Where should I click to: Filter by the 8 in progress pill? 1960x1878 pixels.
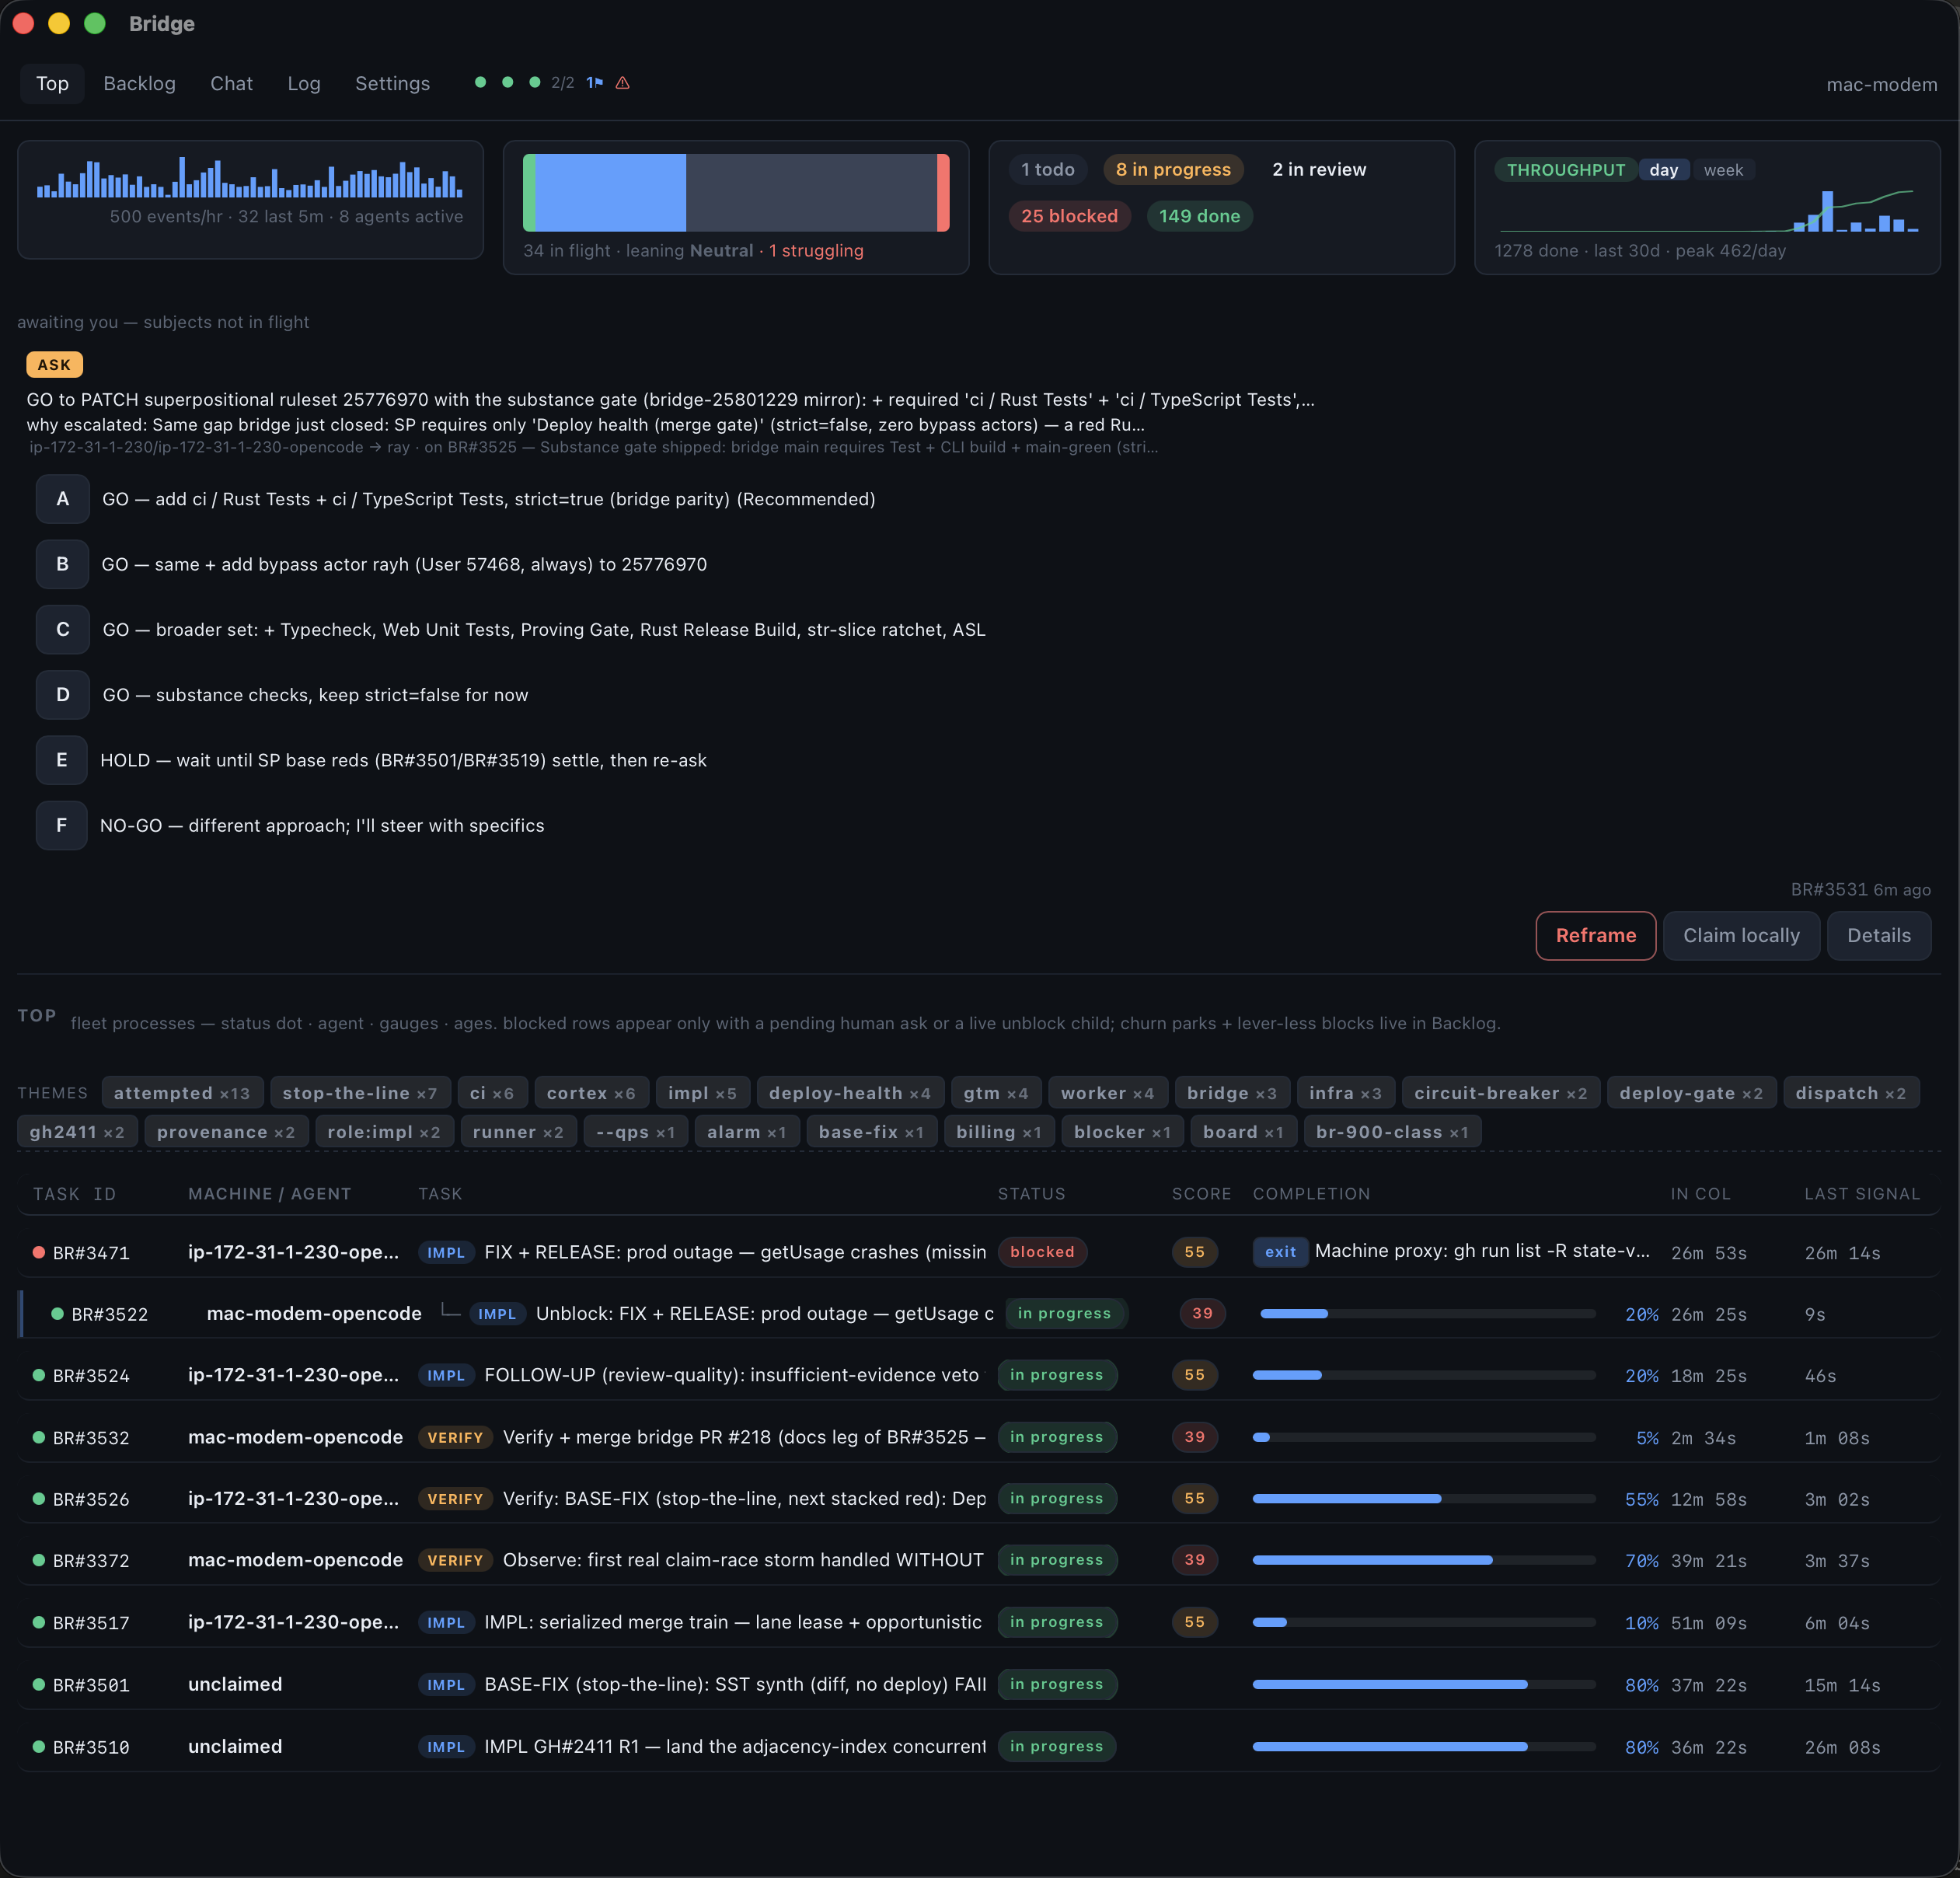[x=1173, y=170]
